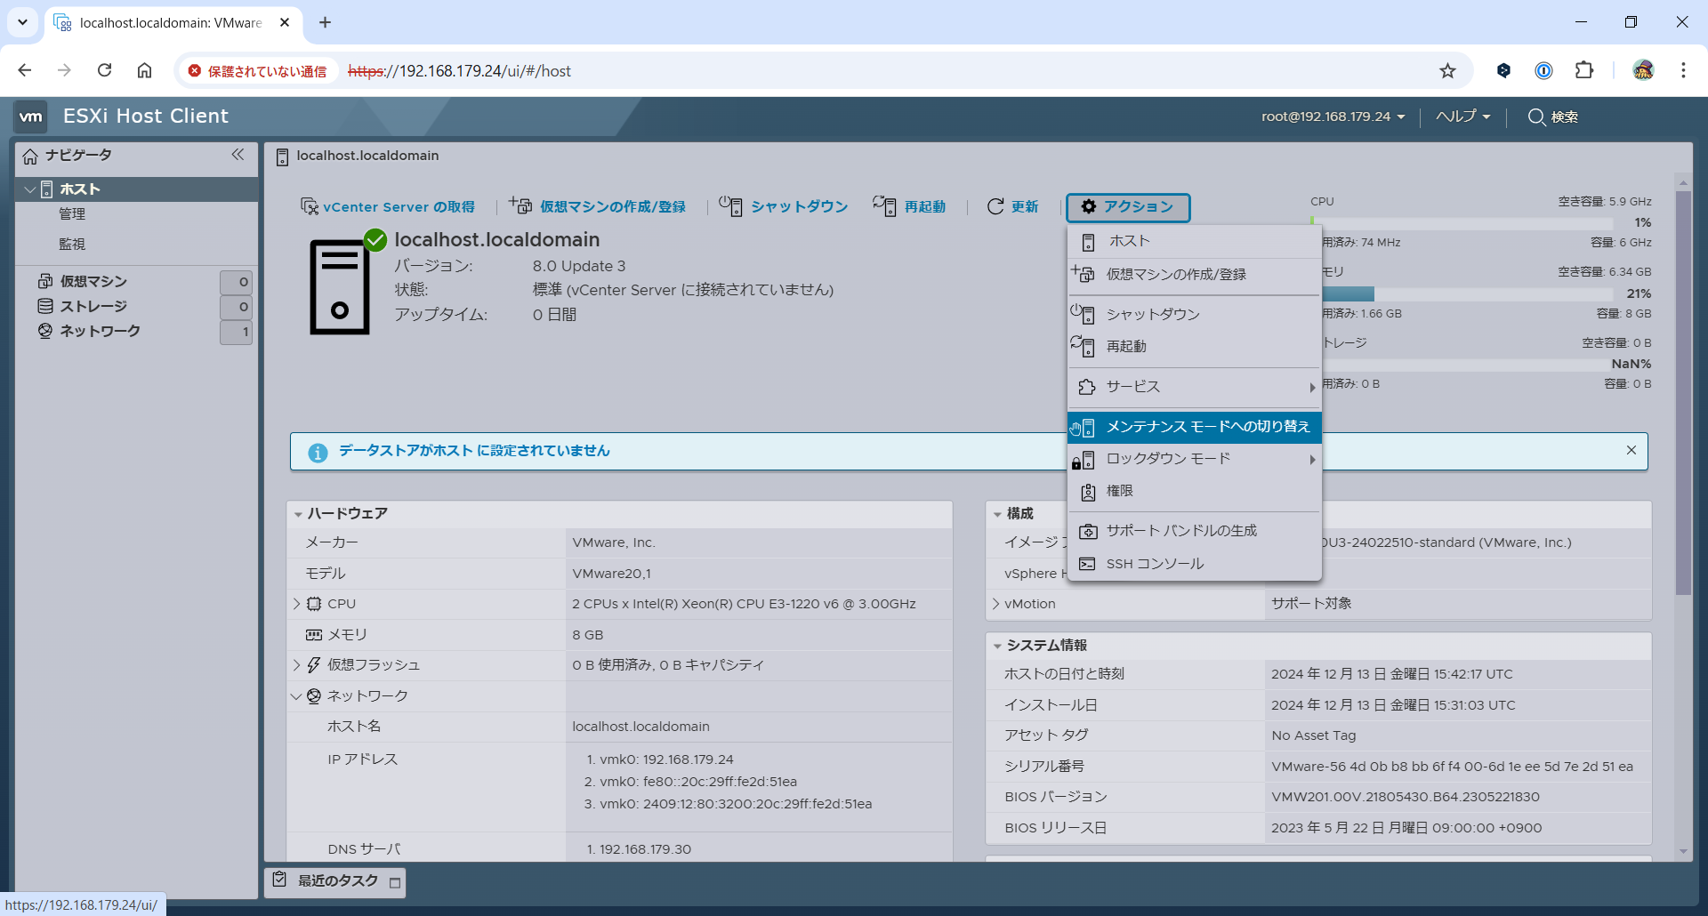Screen dimensions: 1708x916
Task: Open 管理 in the navigator
Action: [72, 214]
